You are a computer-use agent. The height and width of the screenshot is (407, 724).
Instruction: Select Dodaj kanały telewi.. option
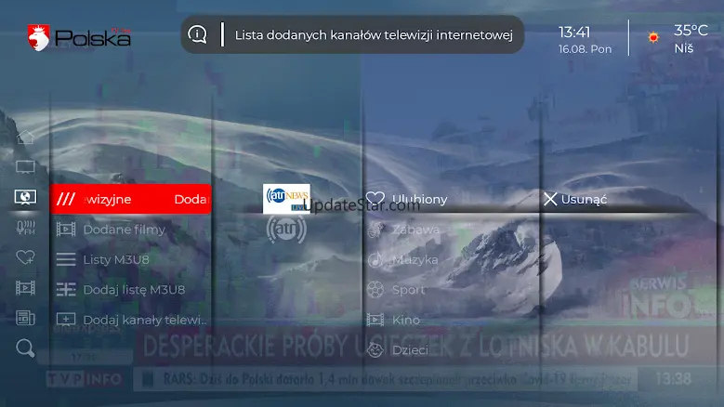(x=131, y=320)
